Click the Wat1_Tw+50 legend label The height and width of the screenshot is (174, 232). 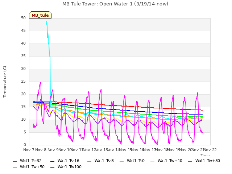click(32, 167)
